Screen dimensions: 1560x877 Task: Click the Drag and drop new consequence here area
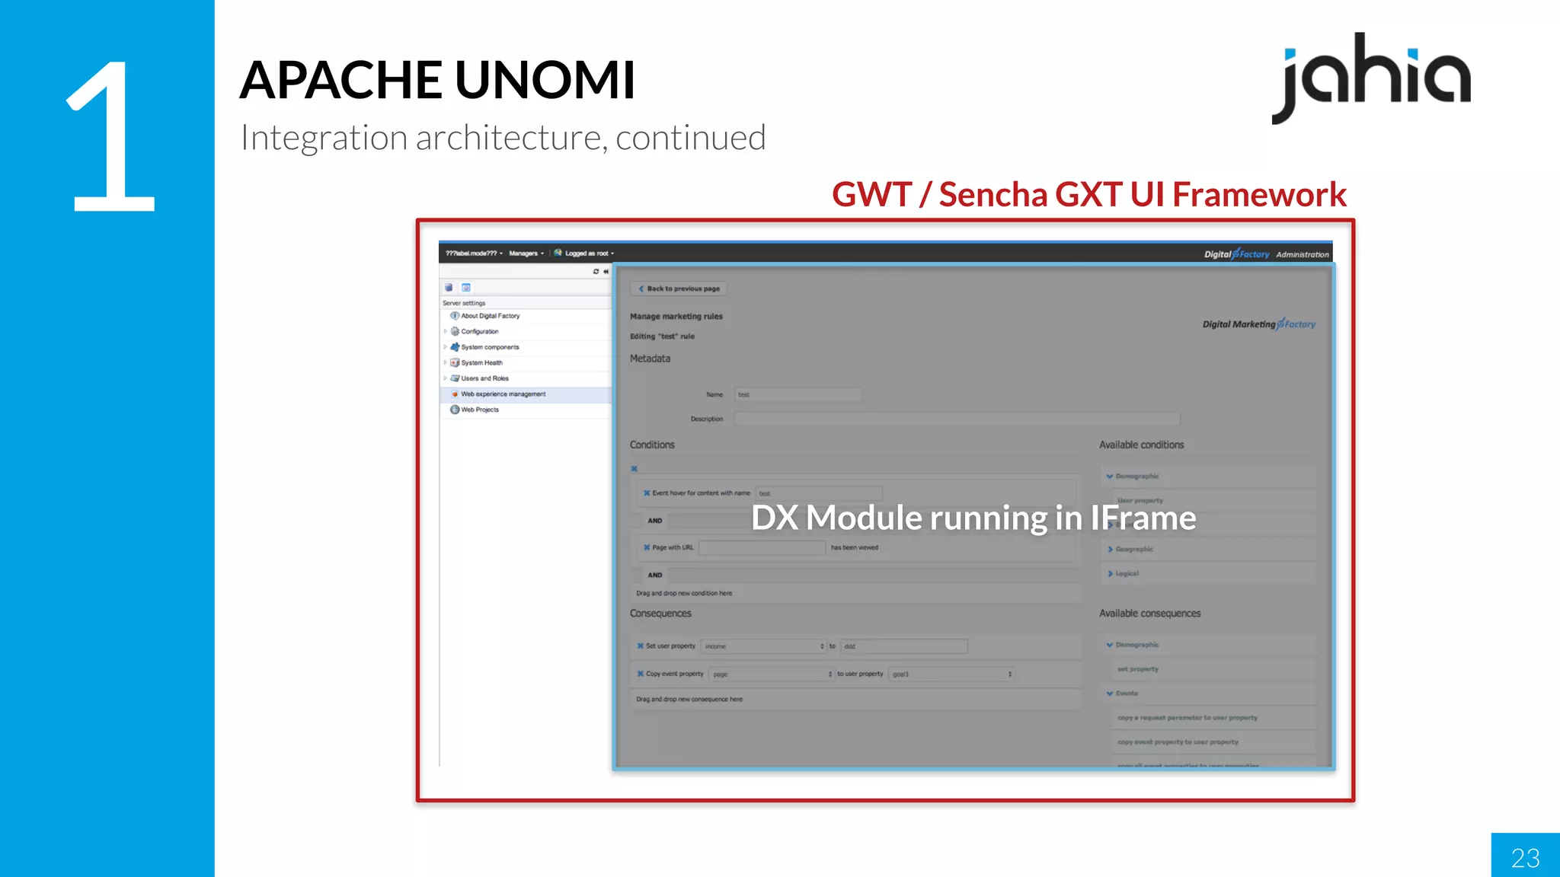click(x=856, y=699)
